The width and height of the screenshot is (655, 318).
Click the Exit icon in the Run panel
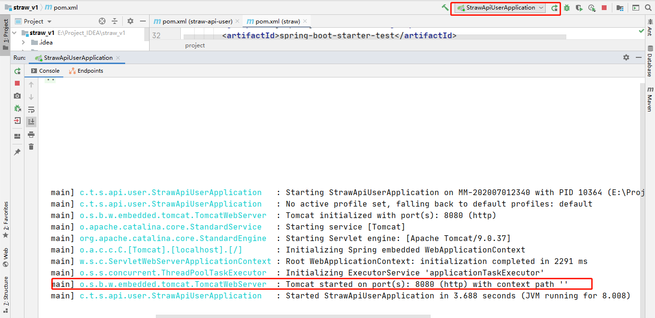pos(17,121)
